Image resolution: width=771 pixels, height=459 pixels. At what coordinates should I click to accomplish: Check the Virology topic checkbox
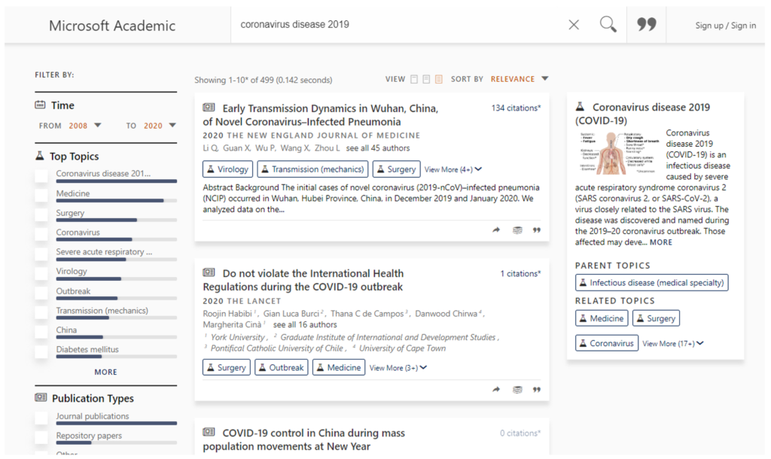43,271
